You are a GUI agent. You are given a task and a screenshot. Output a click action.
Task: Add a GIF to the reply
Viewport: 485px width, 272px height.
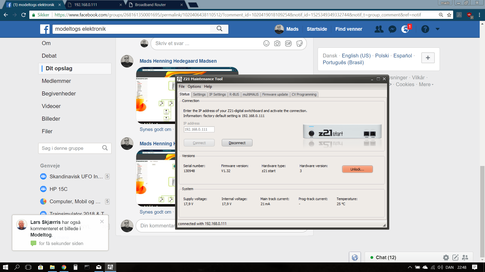coord(288,43)
